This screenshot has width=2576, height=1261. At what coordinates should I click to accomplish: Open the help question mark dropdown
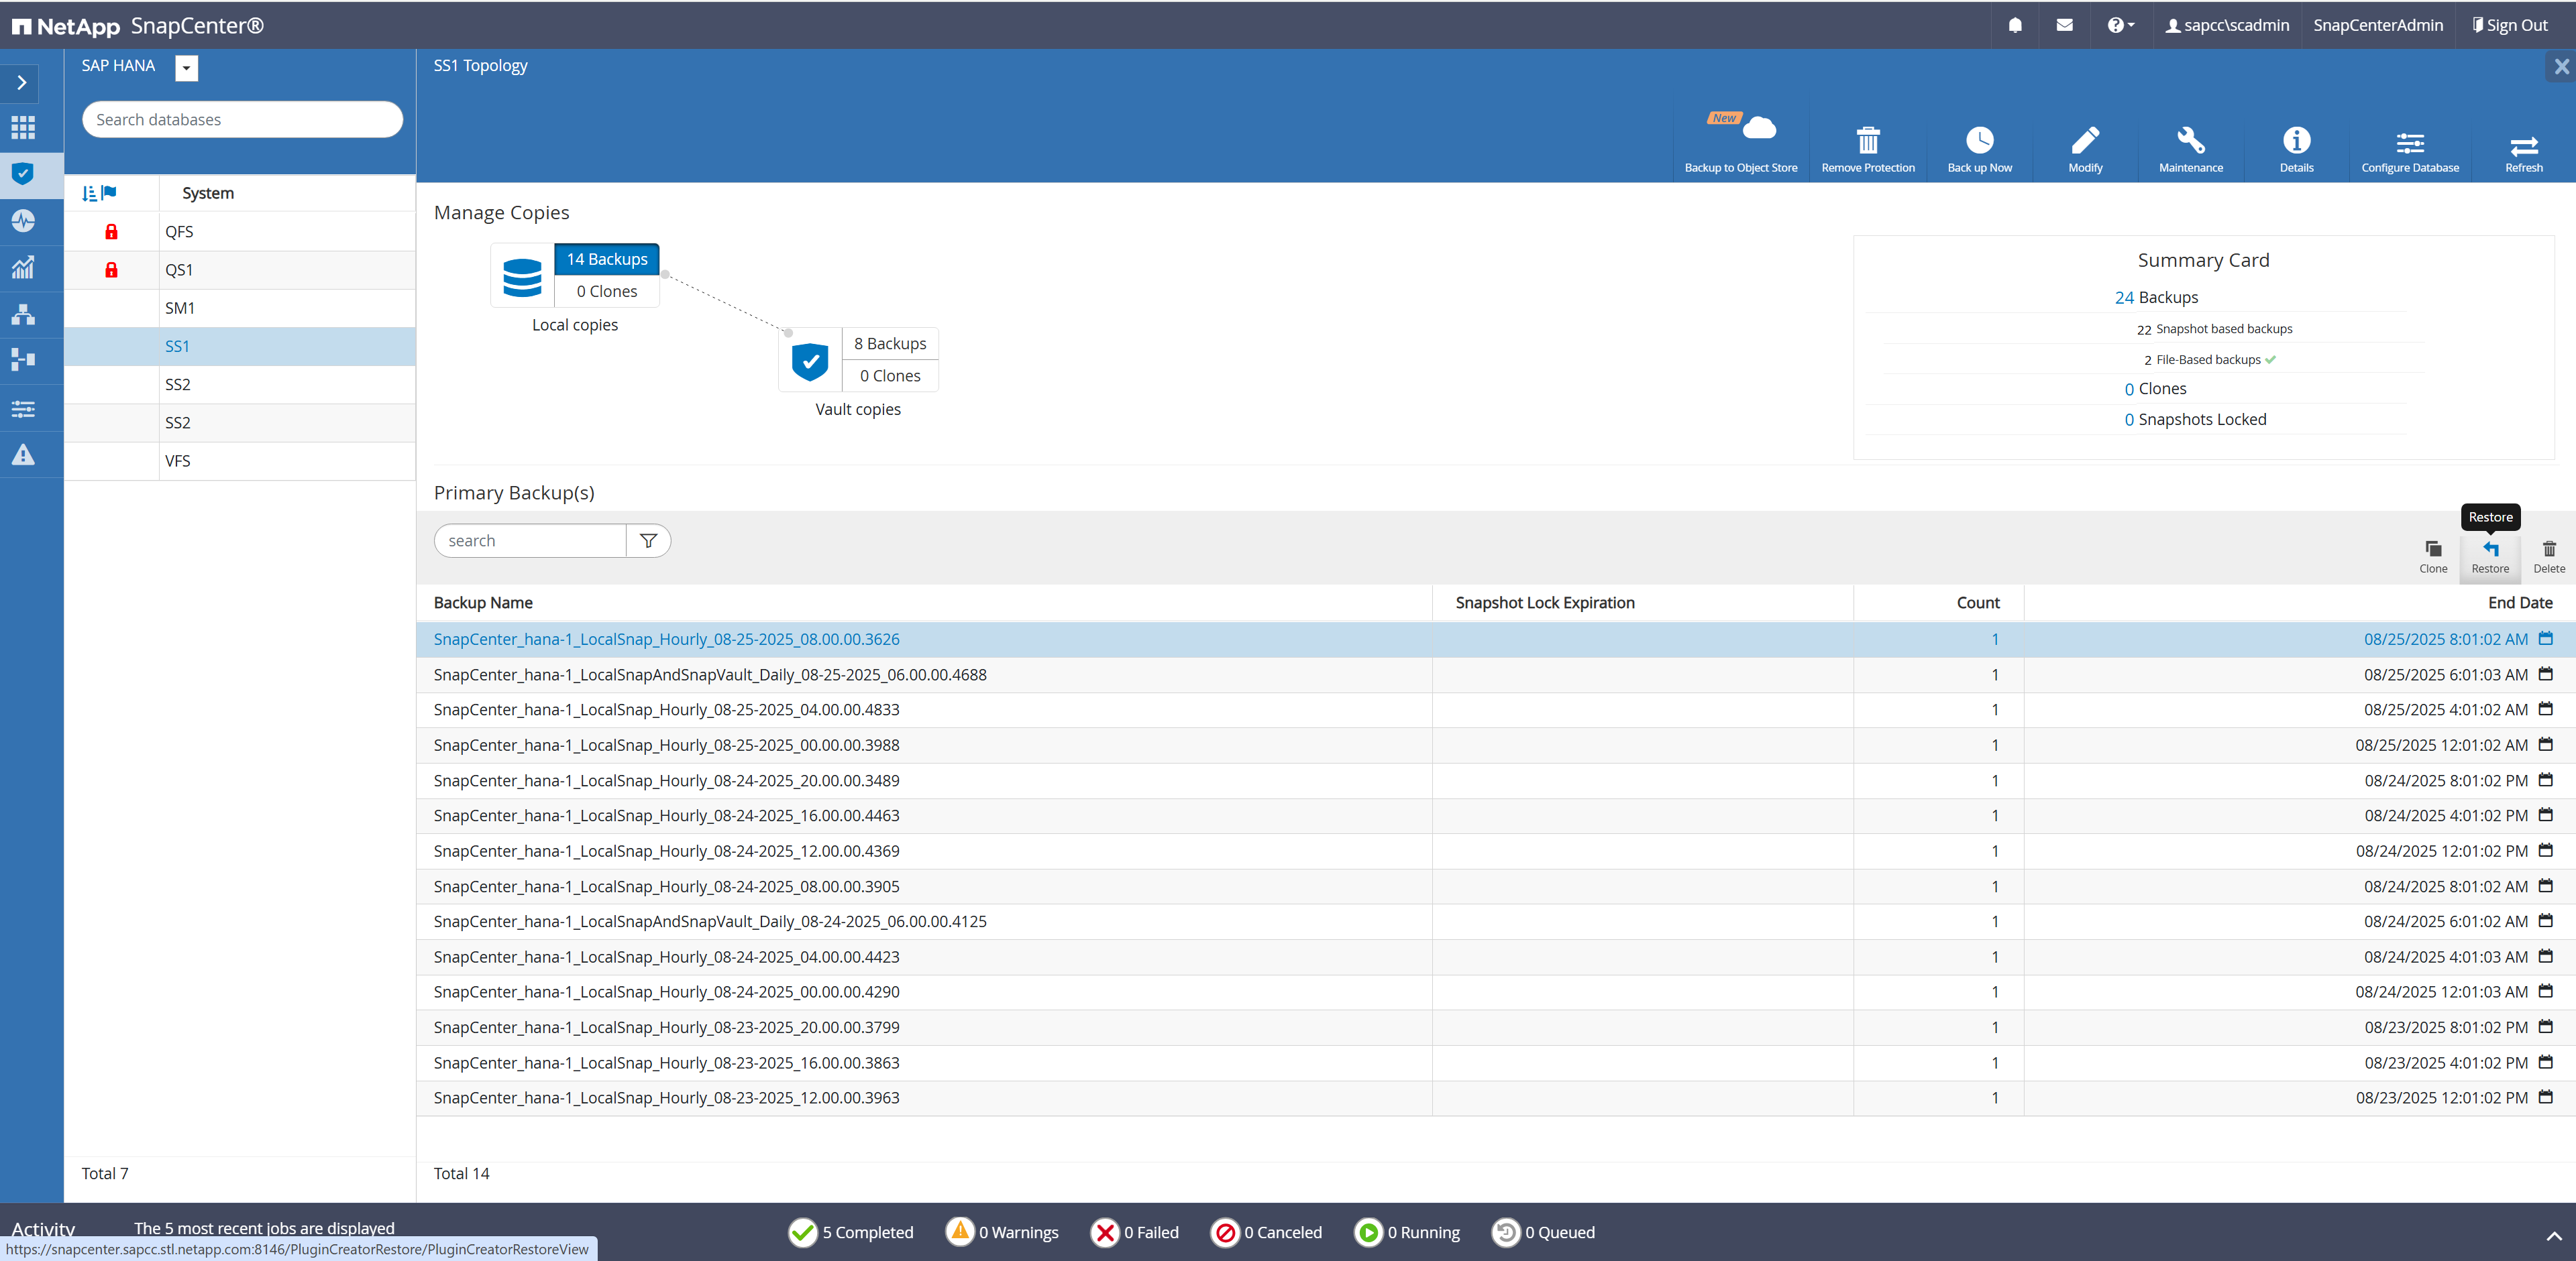pos(2119,26)
